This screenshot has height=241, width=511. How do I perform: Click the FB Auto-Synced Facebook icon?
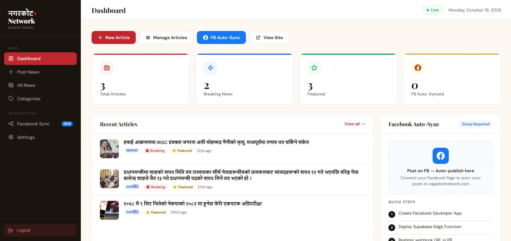[x=418, y=68]
